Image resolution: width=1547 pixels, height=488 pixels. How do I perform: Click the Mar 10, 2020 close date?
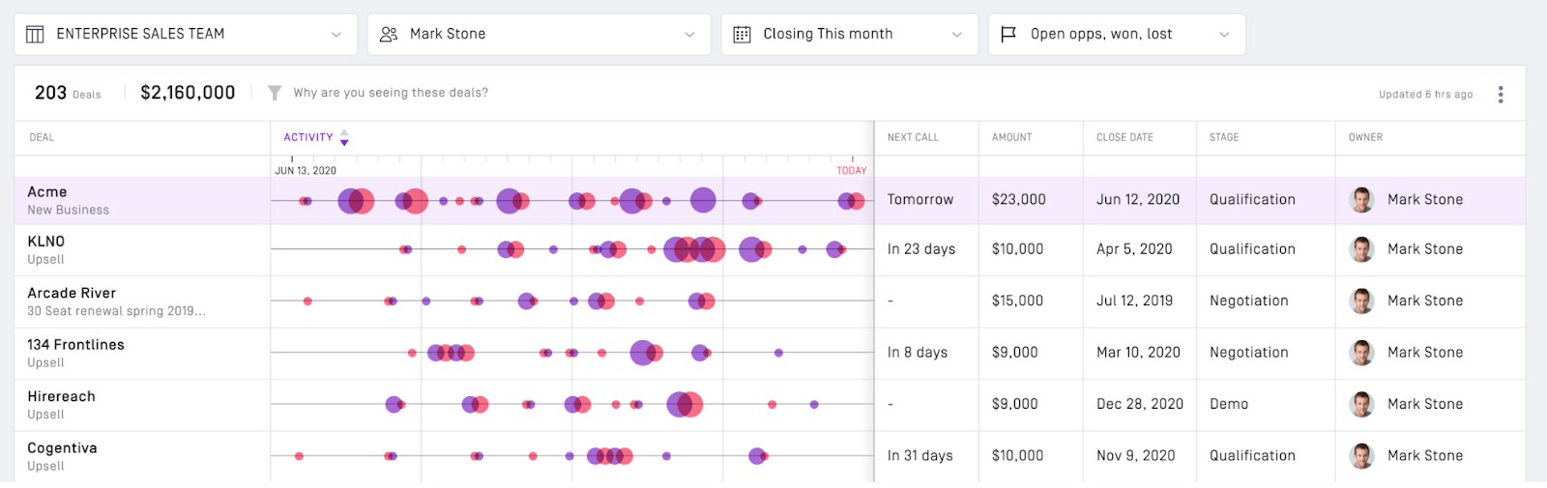(1138, 353)
